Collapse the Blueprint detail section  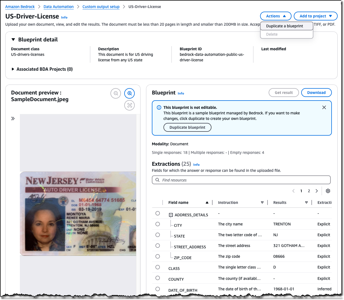coord(13,40)
